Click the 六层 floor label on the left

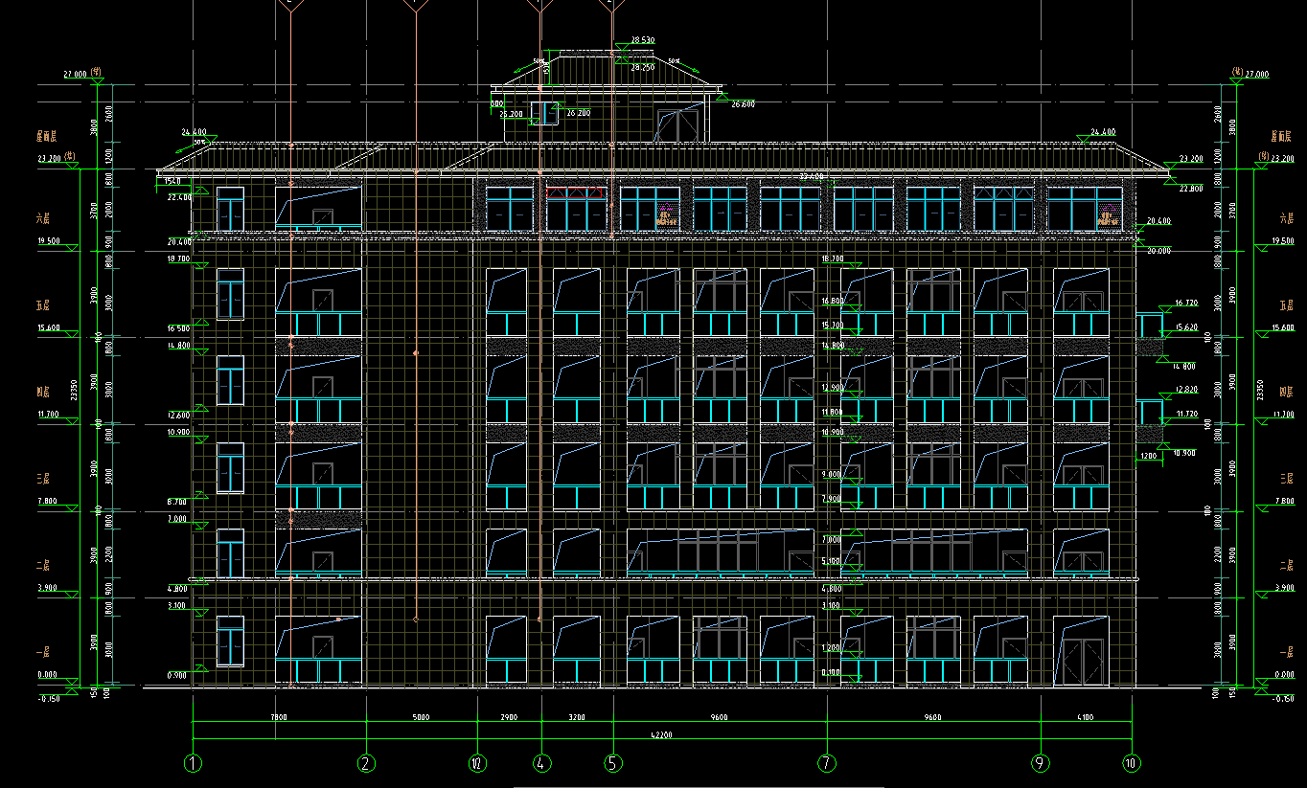[x=42, y=219]
